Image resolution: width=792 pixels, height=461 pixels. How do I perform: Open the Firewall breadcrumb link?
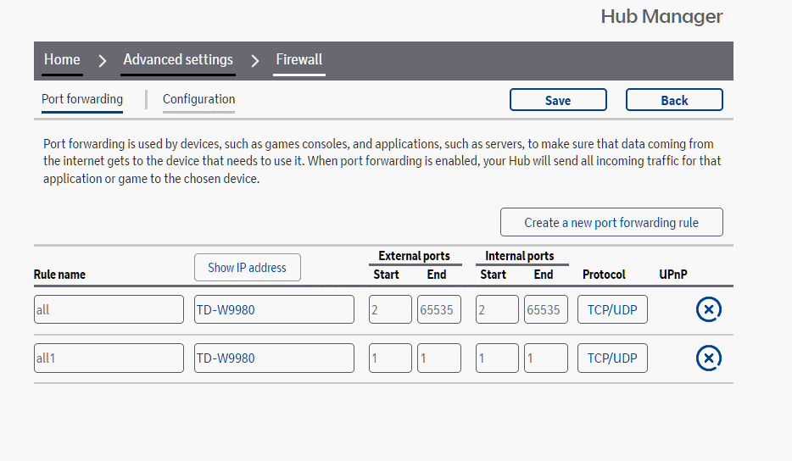pos(298,60)
